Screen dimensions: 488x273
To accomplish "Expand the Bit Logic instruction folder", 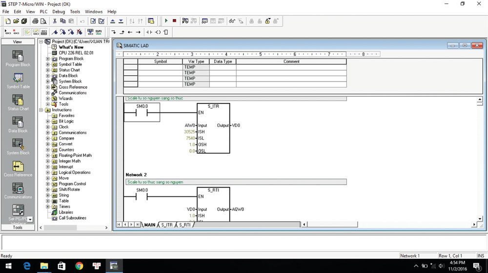I will 48,121.
